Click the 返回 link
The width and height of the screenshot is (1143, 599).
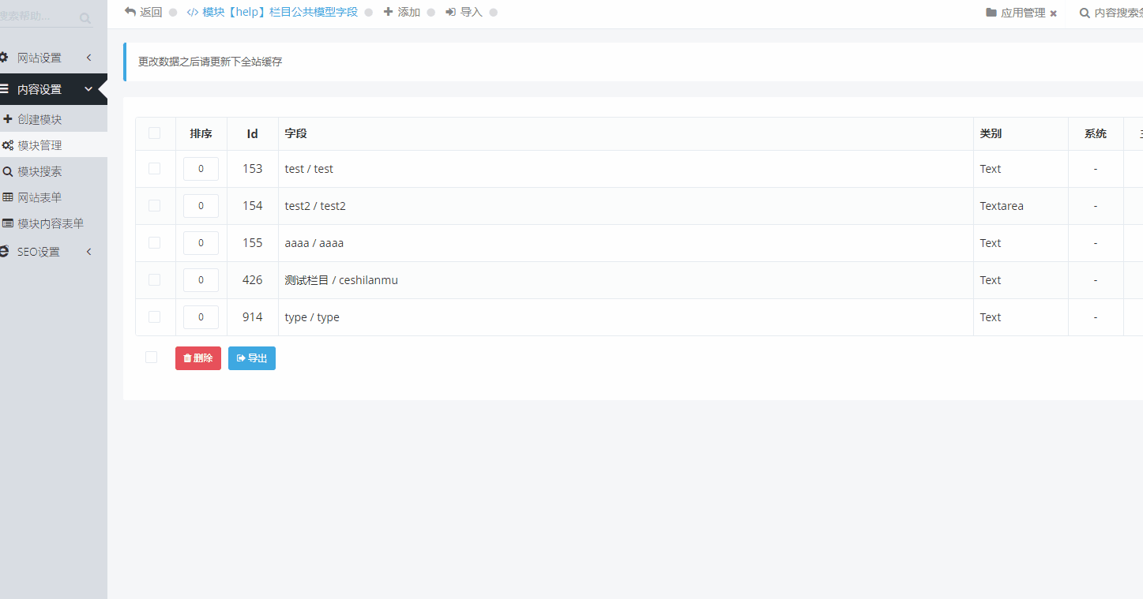click(151, 12)
